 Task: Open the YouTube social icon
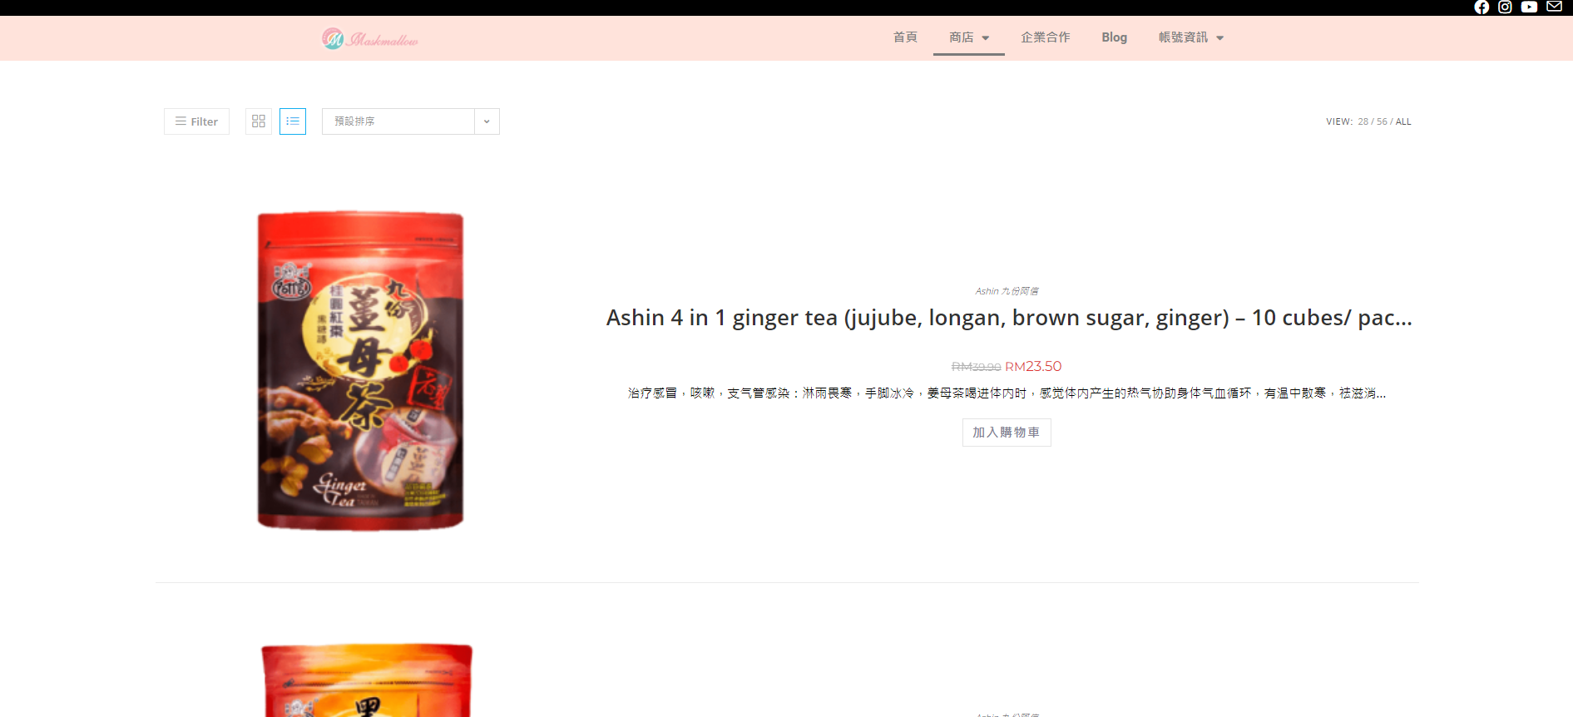tap(1529, 7)
